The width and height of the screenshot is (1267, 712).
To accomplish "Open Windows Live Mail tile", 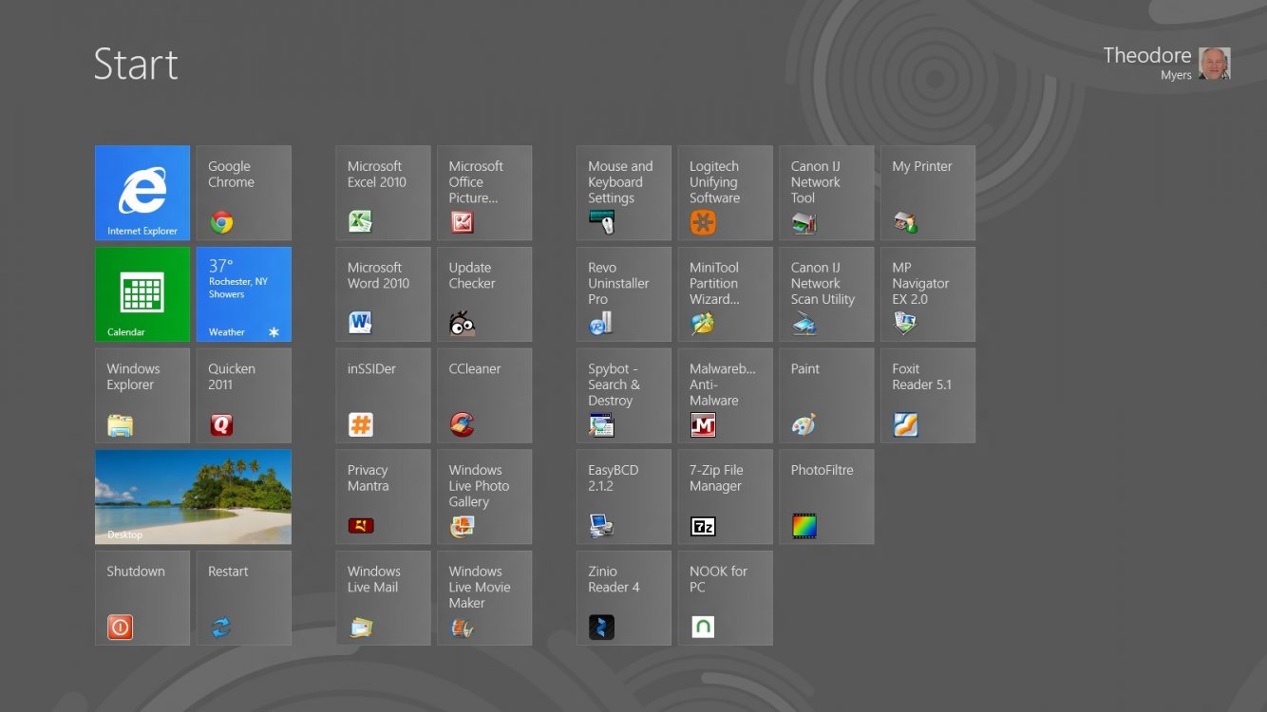I will [383, 598].
